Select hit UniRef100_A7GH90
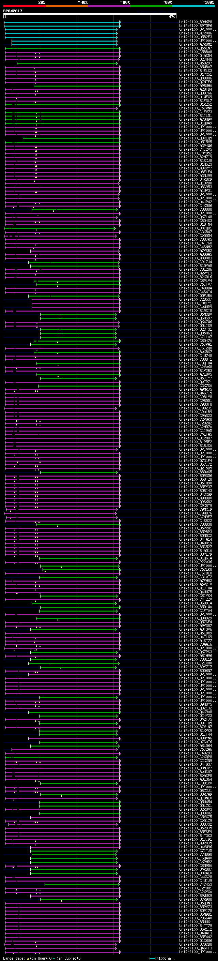218x961 pixels. (x=196, y=119)
